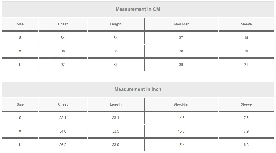276x153 pixels.
Task: Select the chest value 36.2 in Inch table
Action: click(x=63, y=145)
